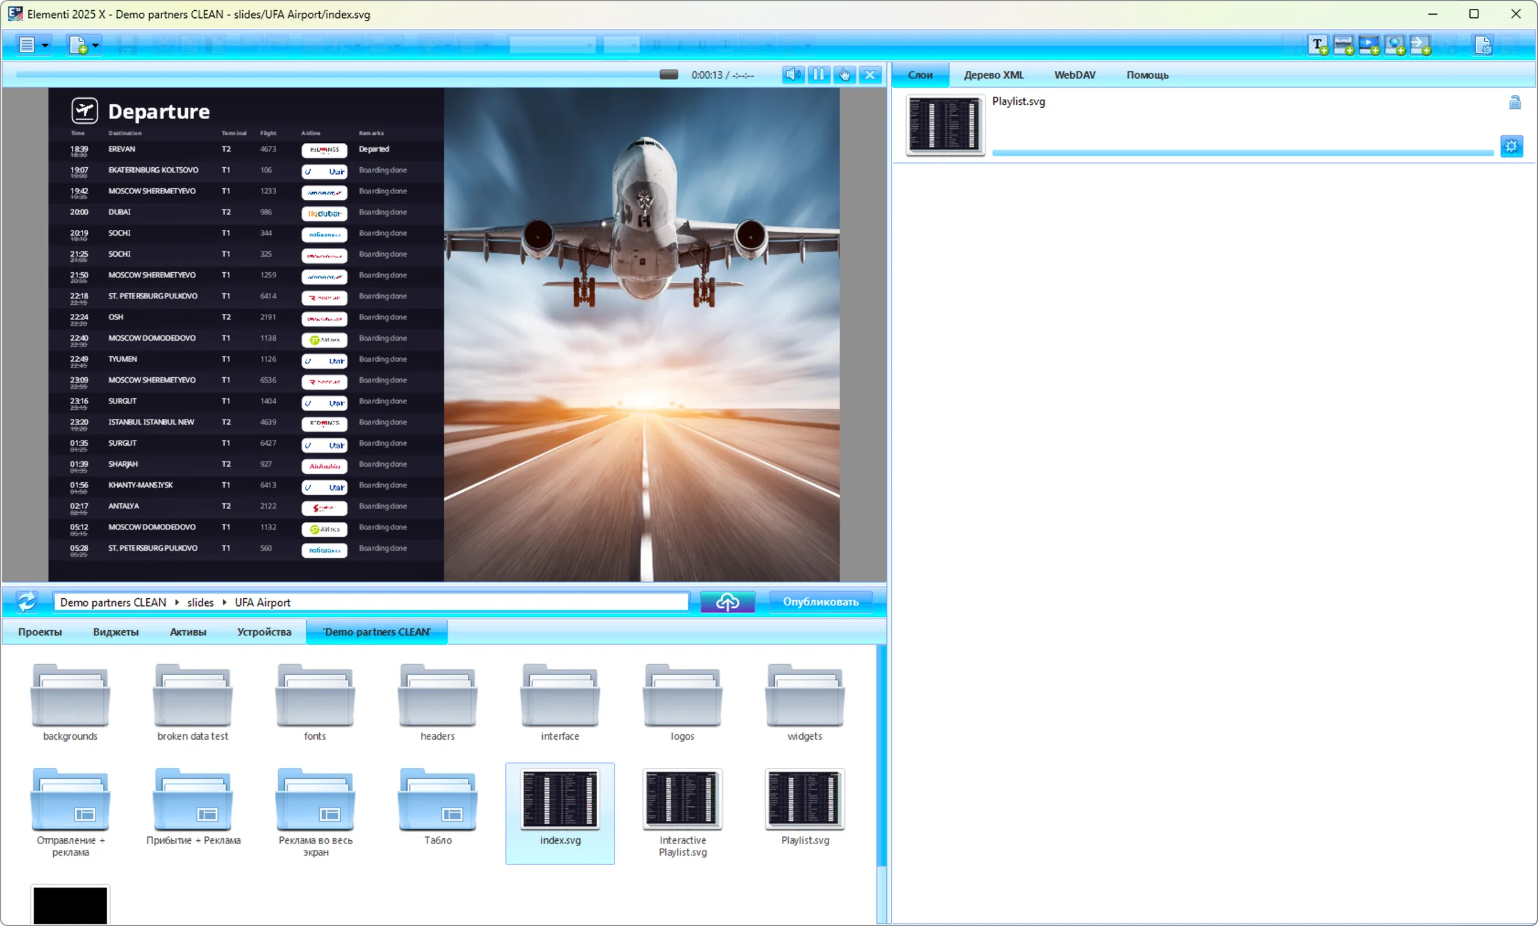Image resolution: width=1538 pixels, height=926 pixels.
Task: Expand the breadcrumb arrow after slides
Action: pyautogui.click(x=224, y=603)
